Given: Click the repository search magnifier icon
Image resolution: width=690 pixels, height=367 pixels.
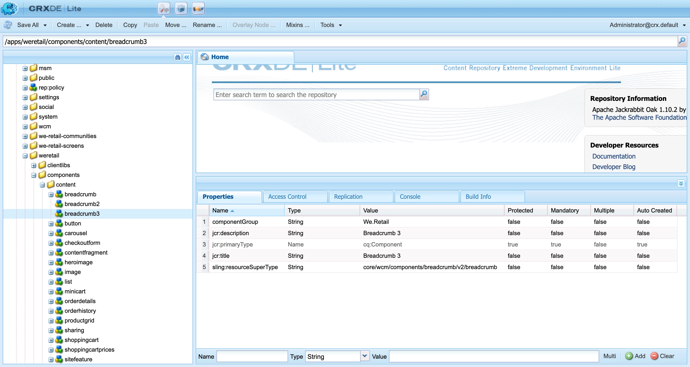Looking at the screenshot, I should click(x=424, y=94).
